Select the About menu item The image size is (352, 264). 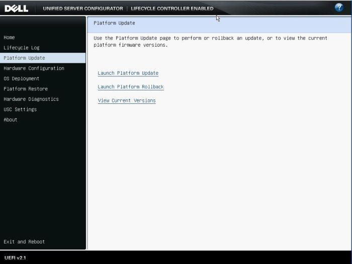click(x=11, y=120)
